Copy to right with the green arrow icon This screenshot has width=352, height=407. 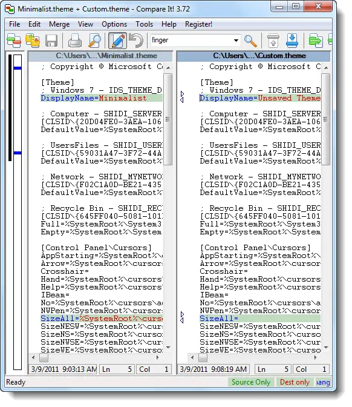pyautogui.click(x=316, y=41)
